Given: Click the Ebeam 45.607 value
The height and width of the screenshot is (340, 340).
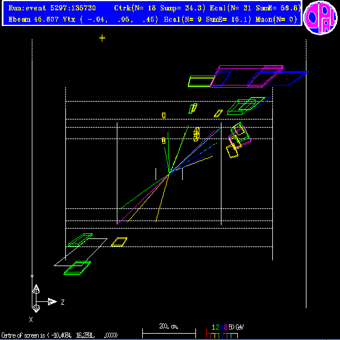Looking at the screenshot, I should click(34, 20).
